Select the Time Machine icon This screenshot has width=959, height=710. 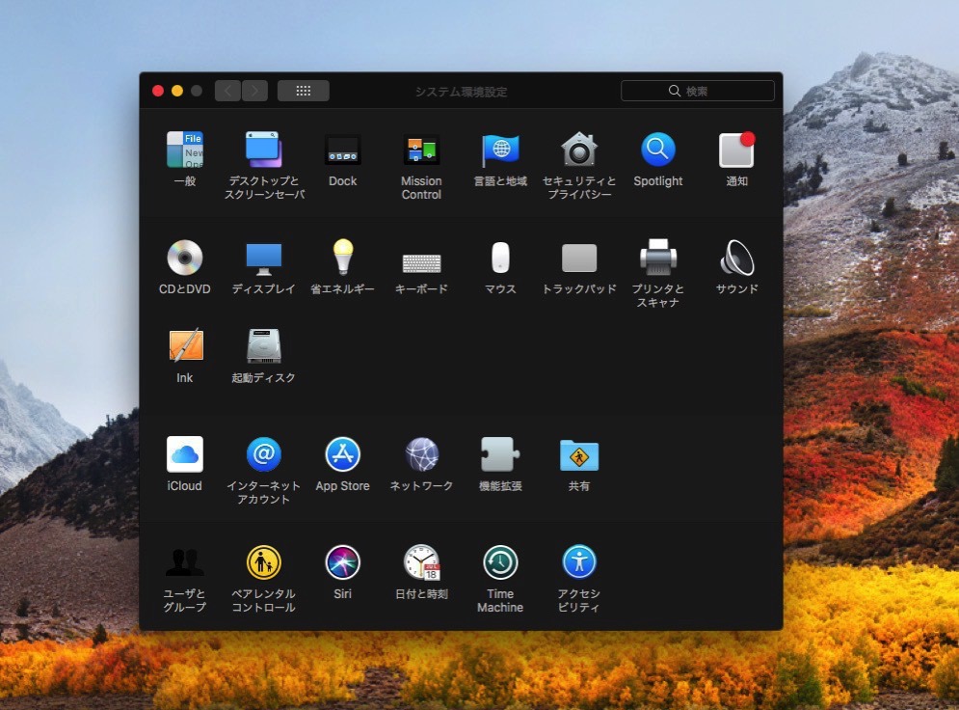[500, 562]
